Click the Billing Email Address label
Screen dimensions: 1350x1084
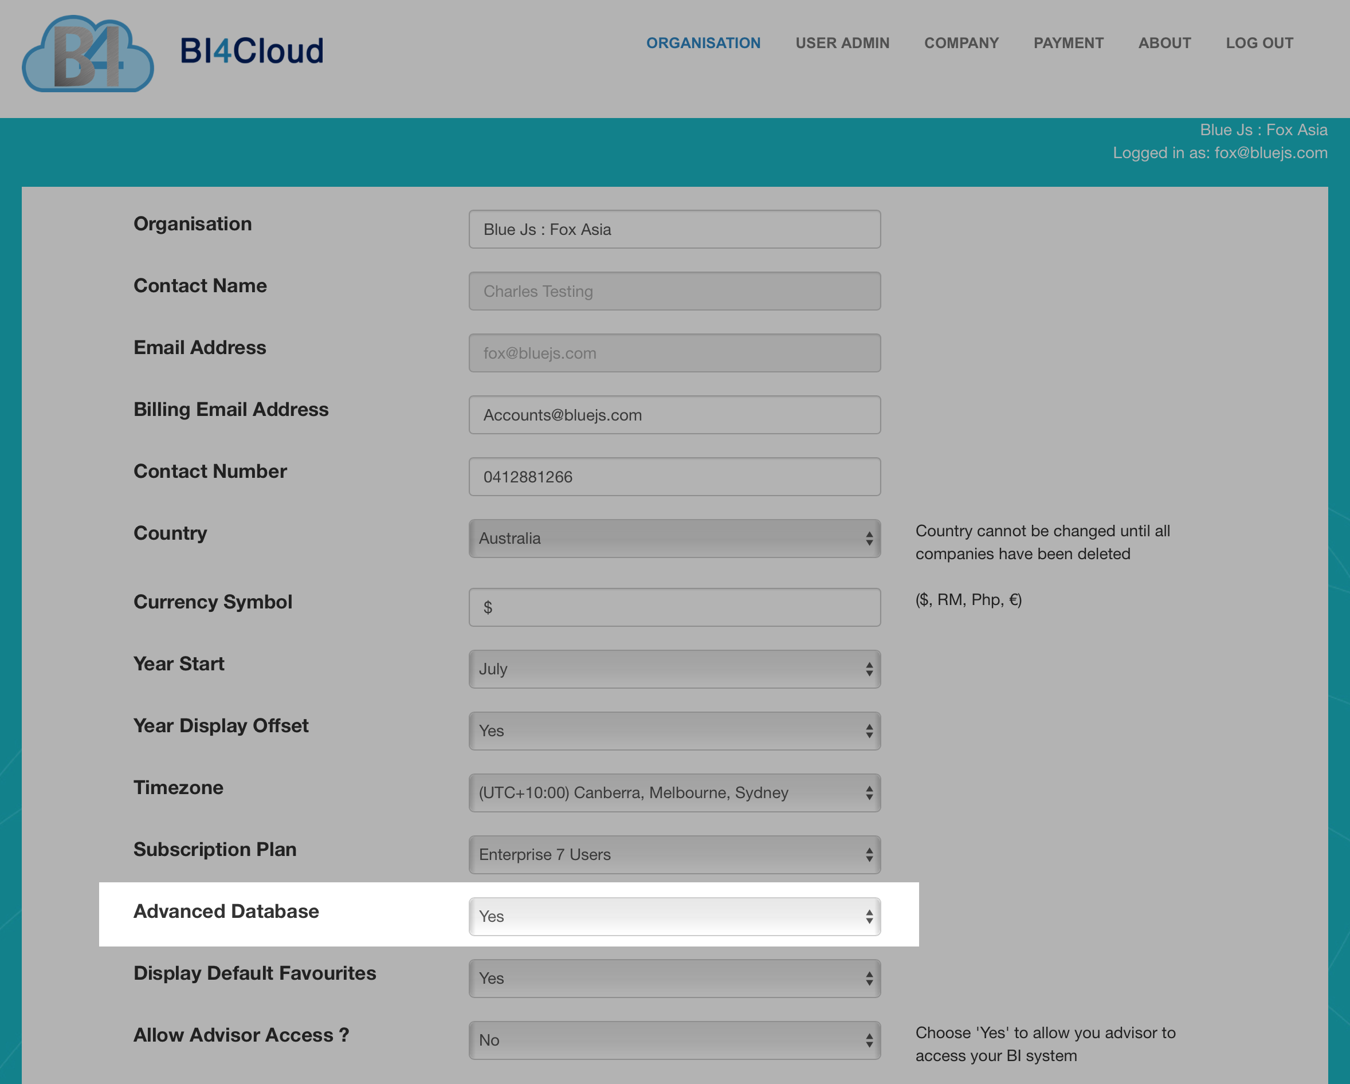pos(231,410)
